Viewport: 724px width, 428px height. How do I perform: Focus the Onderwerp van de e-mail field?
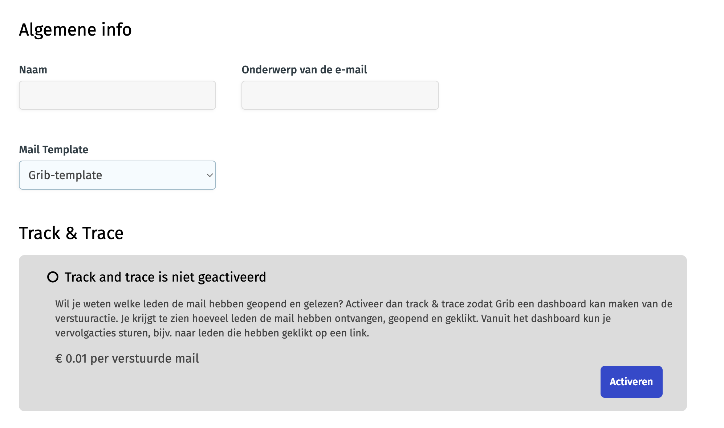tap(340, 95)
